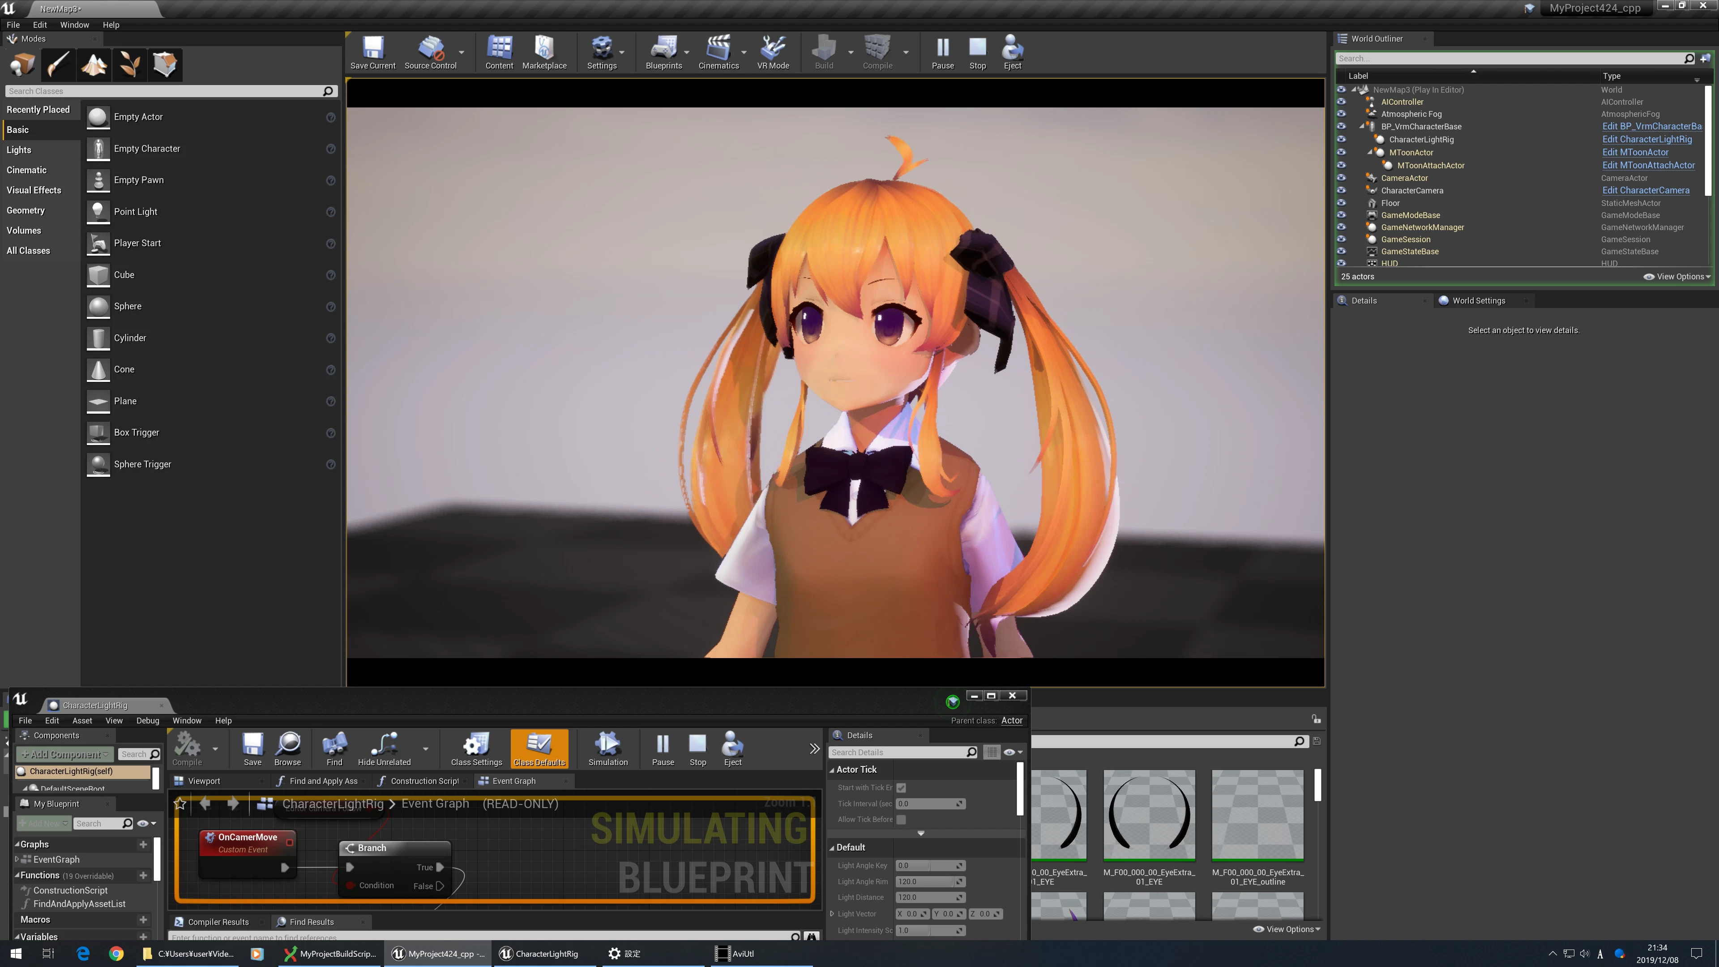Expand the Light Vector property
Image resolution: width=1719 pixels, height=967 pixels.
[x=831, y=914]
